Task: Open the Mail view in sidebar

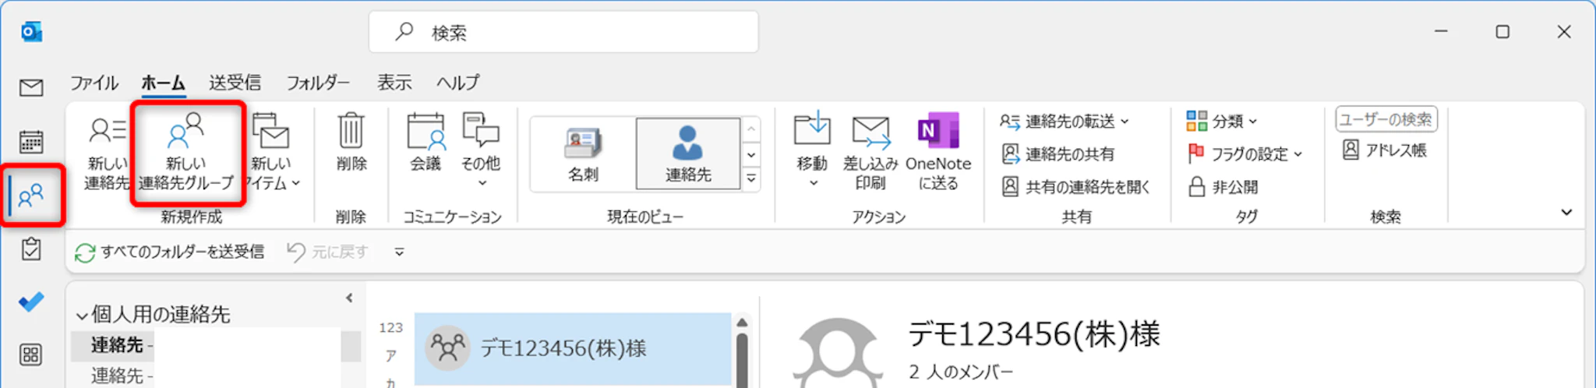Action: (31, 87)
